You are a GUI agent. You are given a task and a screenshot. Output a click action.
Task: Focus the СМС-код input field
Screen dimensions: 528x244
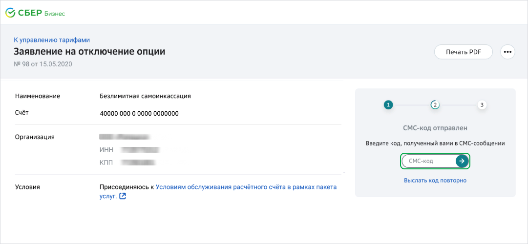coord(428,161)
